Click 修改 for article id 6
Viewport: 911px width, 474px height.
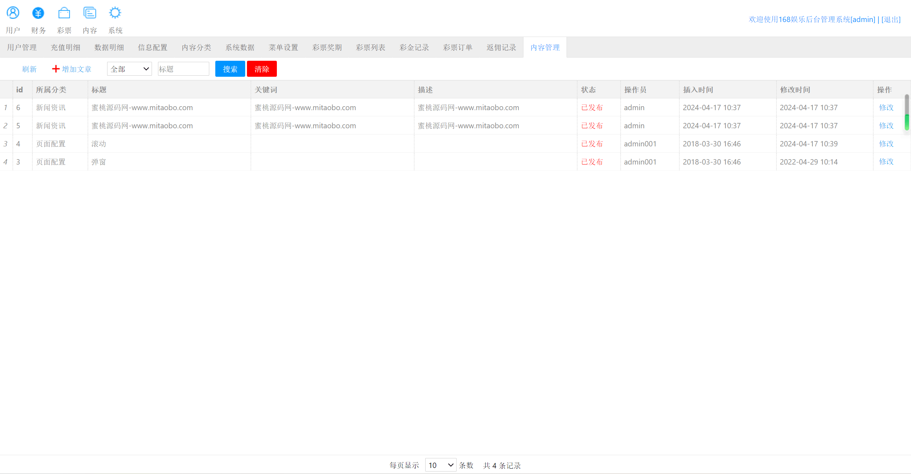click(886, 107)
